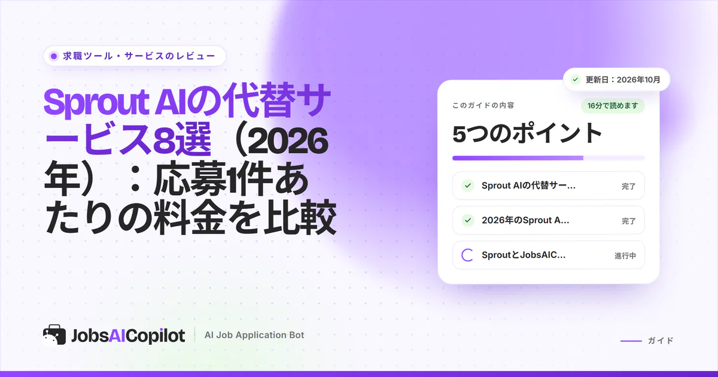
Task: Click the 5つのポイント heading
Action: (x=527, y=133)
